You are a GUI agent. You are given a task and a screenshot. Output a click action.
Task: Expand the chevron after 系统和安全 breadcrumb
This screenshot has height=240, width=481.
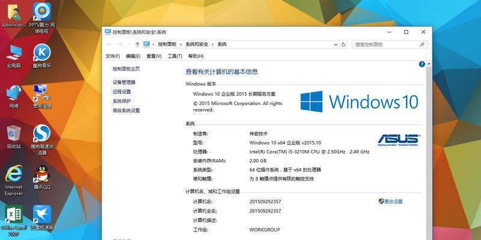pos(213,44)
